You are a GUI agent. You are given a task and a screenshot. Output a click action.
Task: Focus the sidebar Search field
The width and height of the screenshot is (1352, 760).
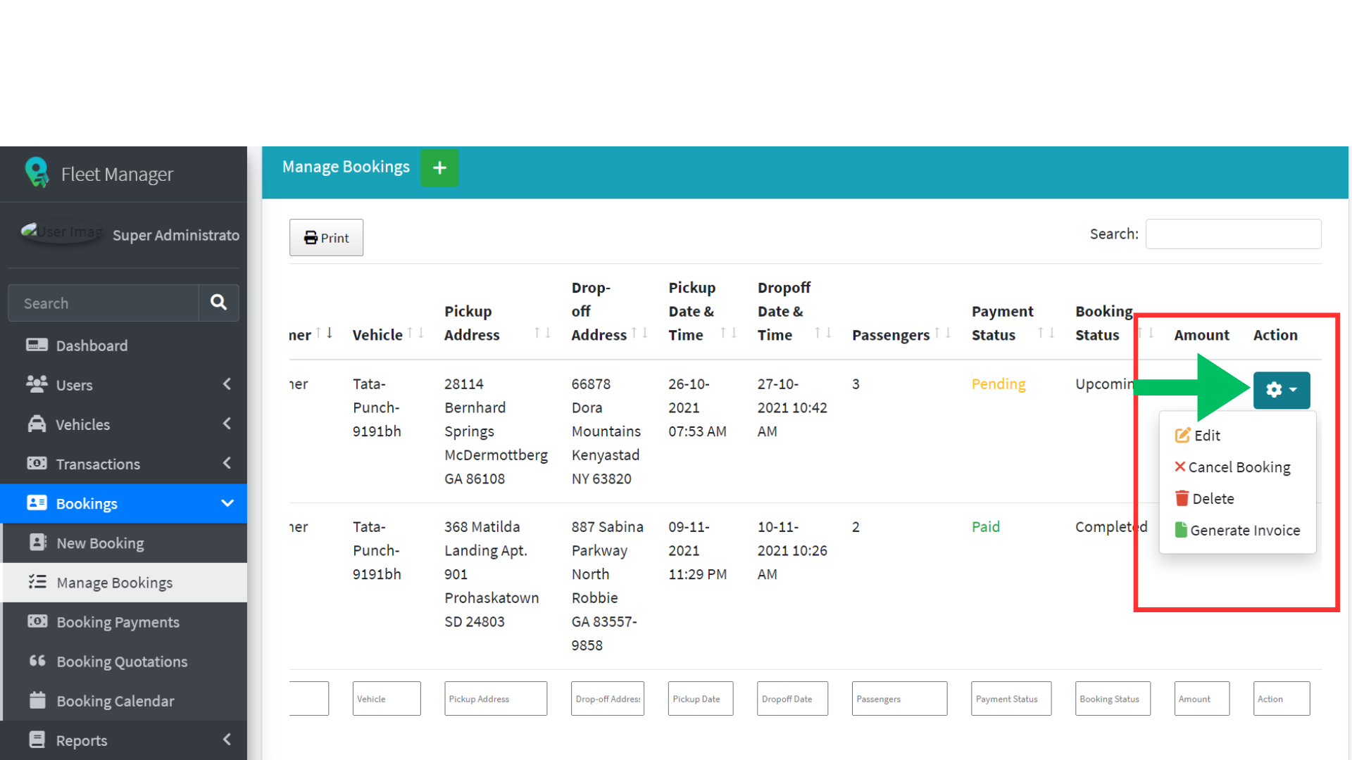(x=104, y=303)
